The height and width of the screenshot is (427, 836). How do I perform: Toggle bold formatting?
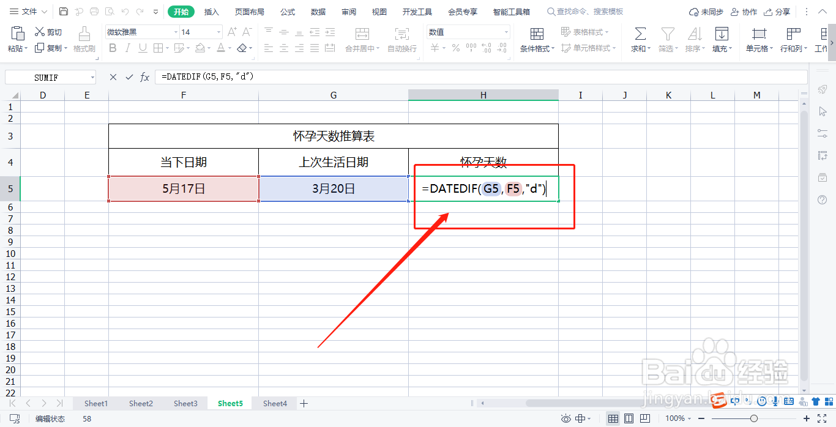pyautogui.click(x=113, y=47)
